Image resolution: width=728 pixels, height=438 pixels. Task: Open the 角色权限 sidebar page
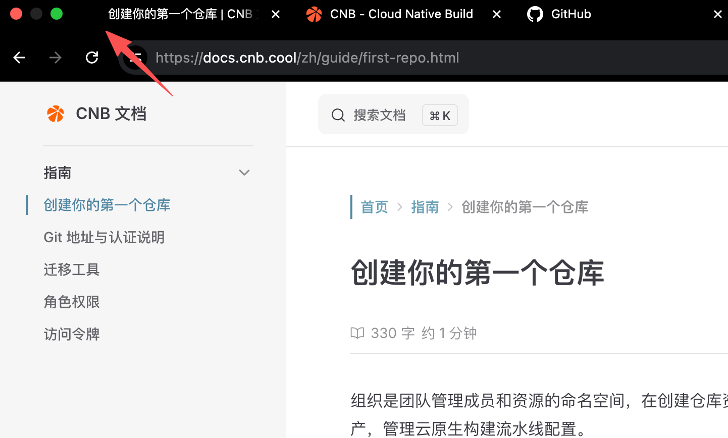(x=71, y=302)
